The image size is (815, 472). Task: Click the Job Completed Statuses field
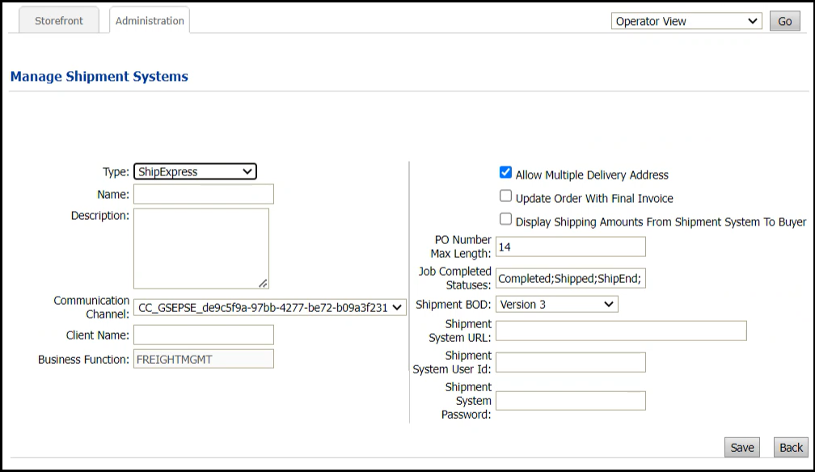[x=571, y=278]
